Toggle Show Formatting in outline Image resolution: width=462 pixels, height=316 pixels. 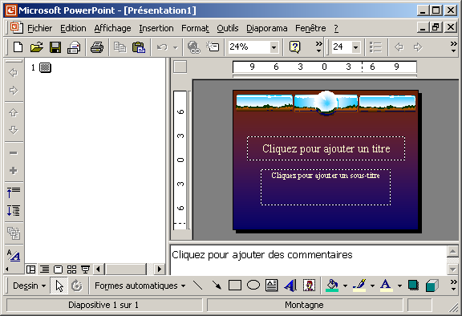click(x=14, y=255)
